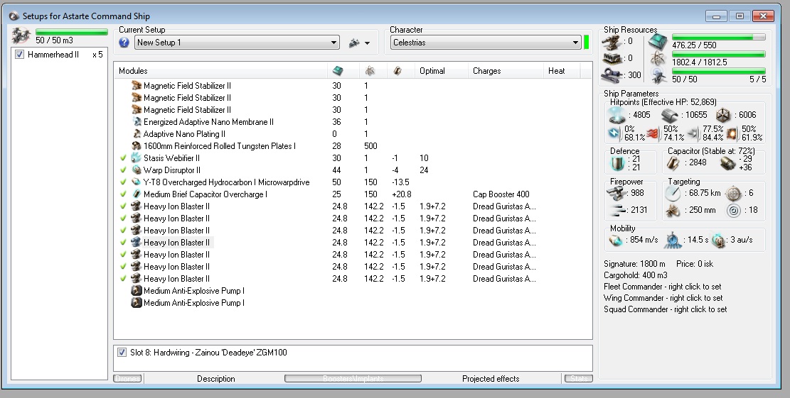The image size is (790, 398).
Task: Open the Boosters\Implants tab
Action: tap(353, 378)
